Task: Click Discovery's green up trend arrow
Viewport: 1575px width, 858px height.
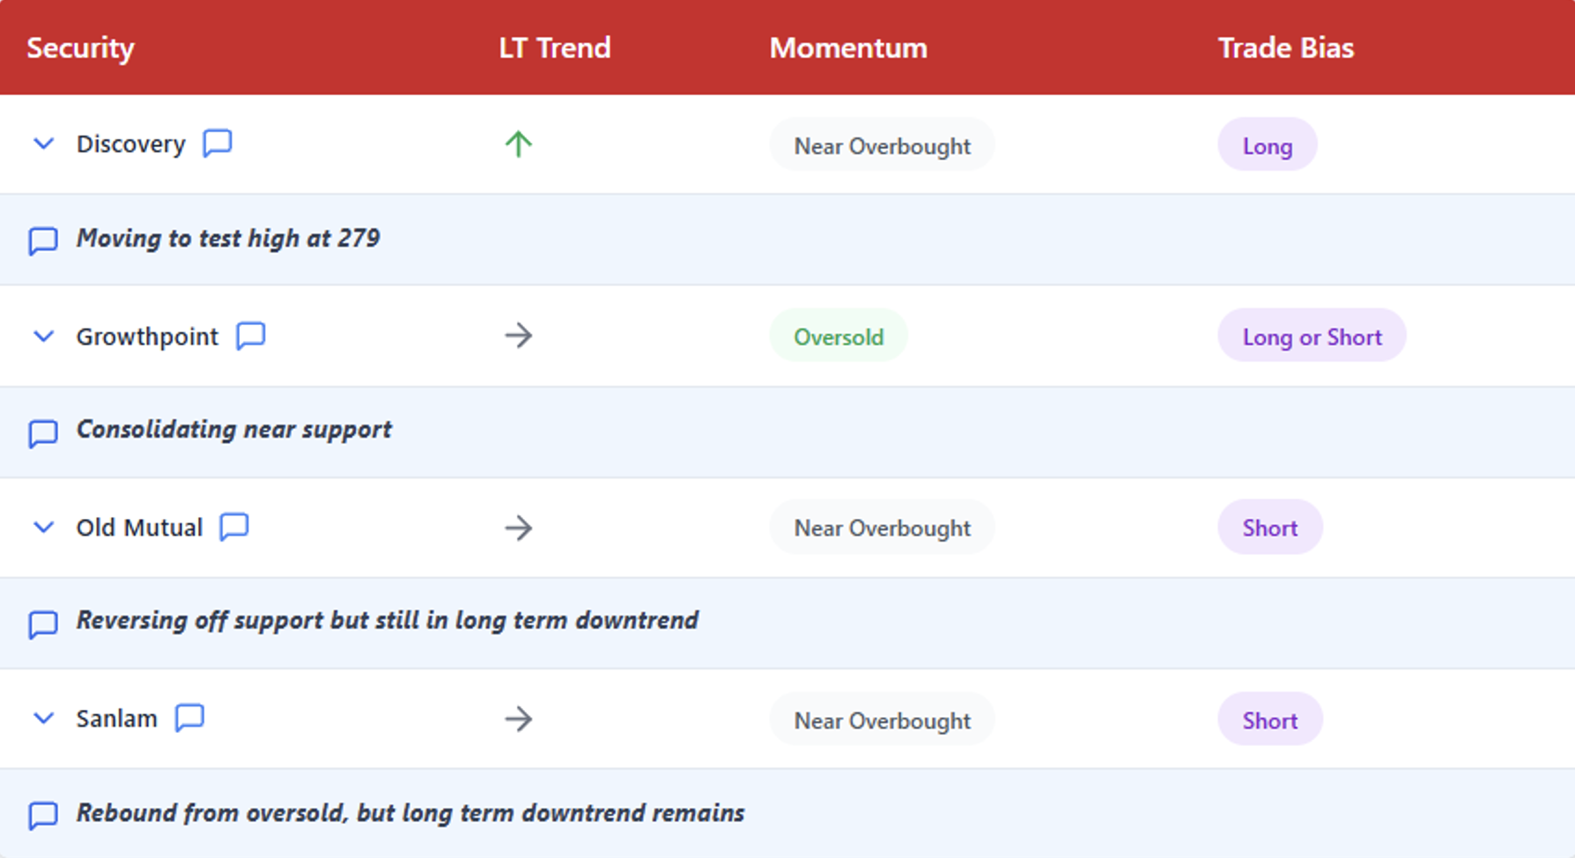Action: click(x=519, y=144)
